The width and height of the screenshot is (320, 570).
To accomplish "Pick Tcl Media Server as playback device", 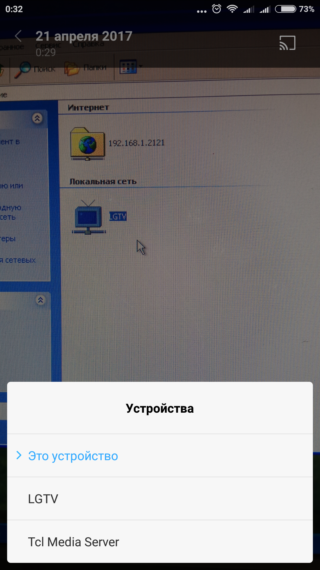I will 160,542.
